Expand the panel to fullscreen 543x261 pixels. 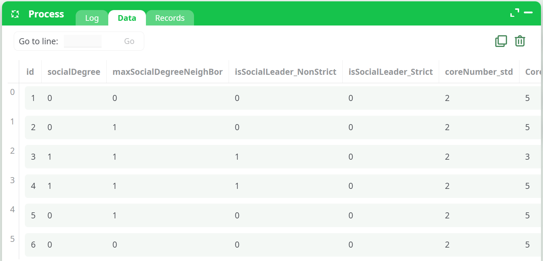[x=514, y=13]
